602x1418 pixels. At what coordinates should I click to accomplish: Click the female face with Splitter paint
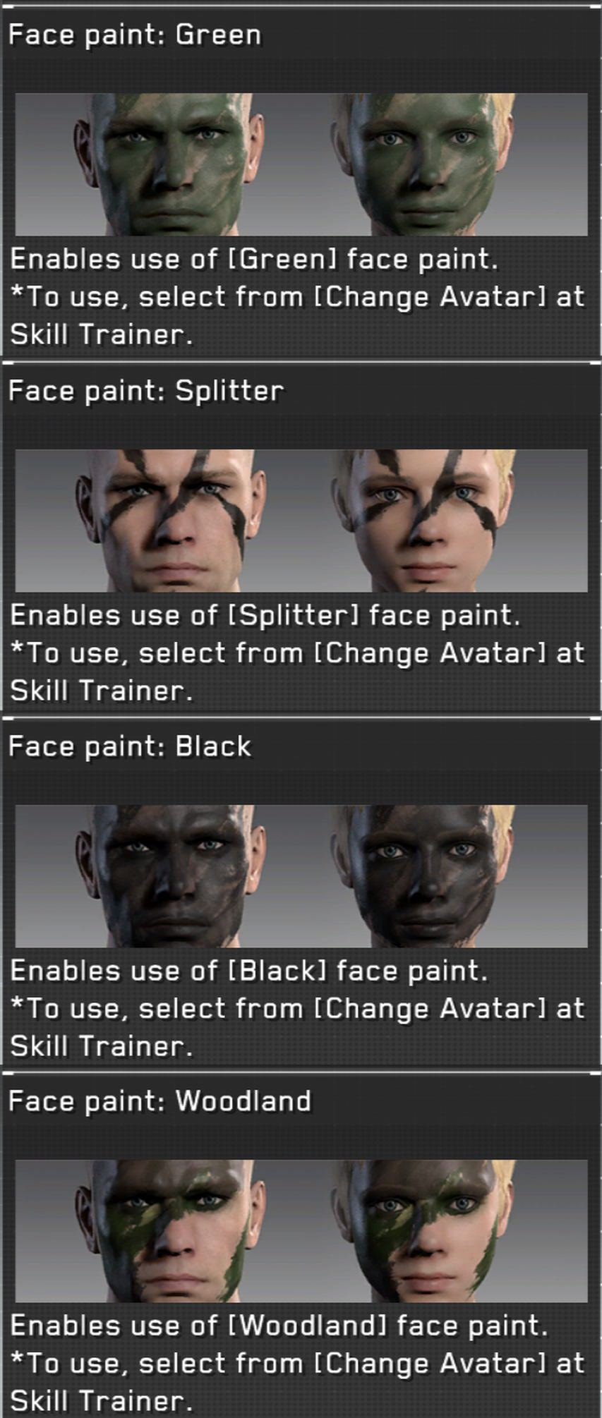[x=423, y=521]
